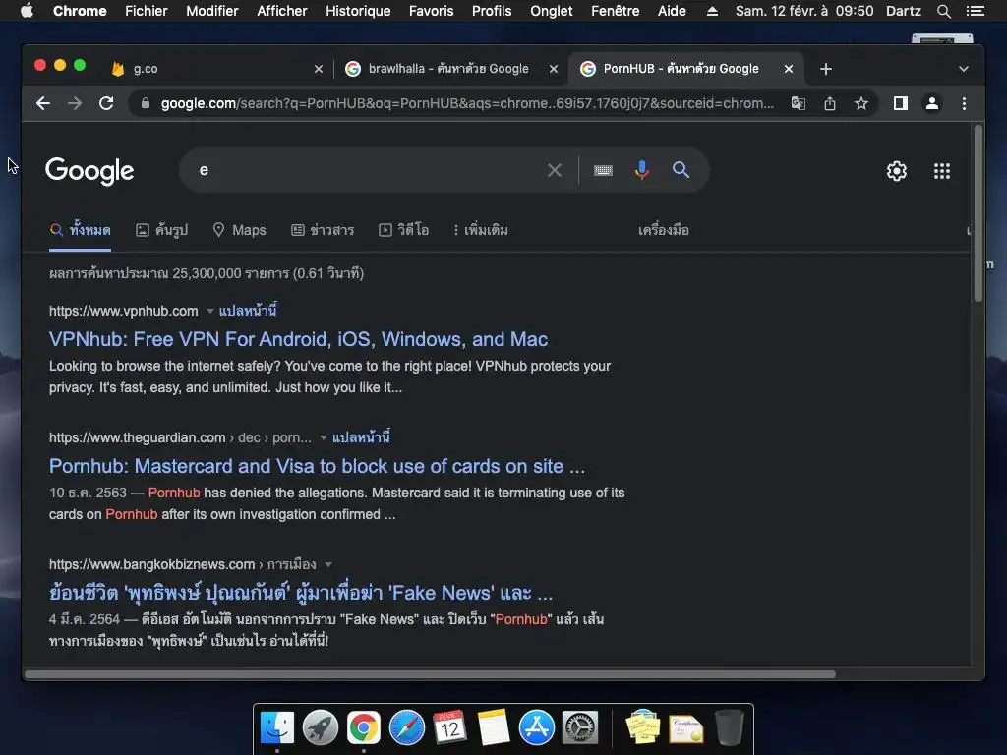Click the Chrome address bar URL

[467, 103]
